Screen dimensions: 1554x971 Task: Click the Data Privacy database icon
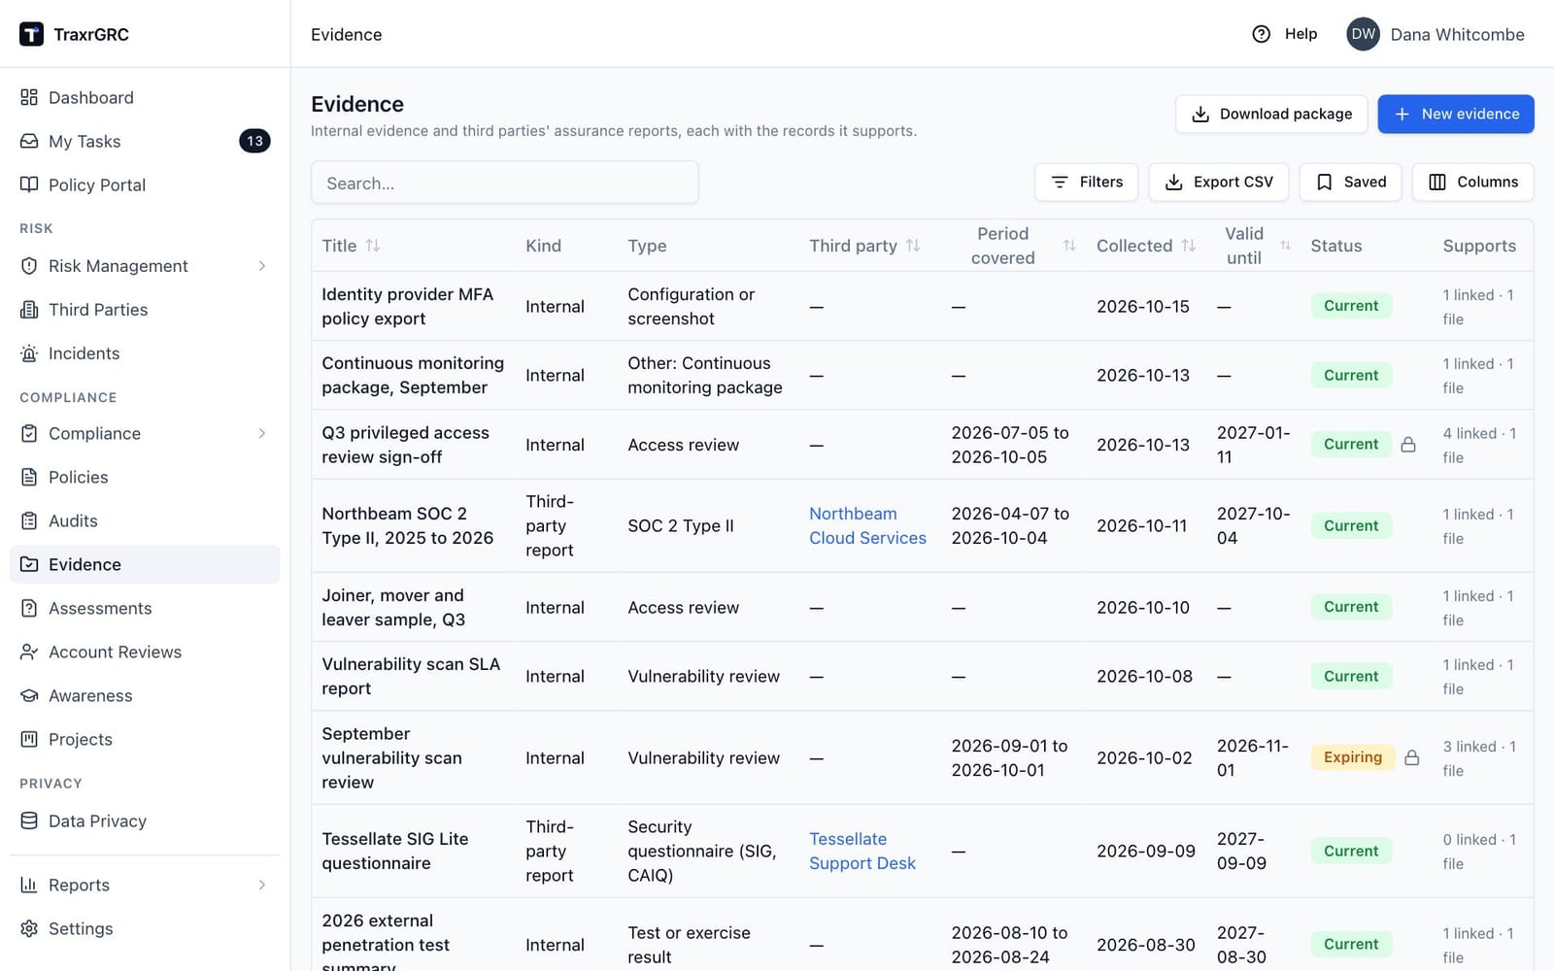(29, 820)
